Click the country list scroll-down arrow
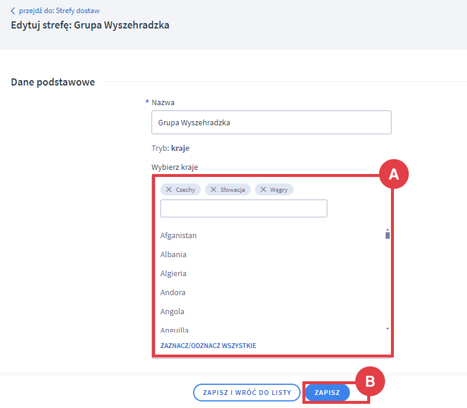 (x=387, y=328)
